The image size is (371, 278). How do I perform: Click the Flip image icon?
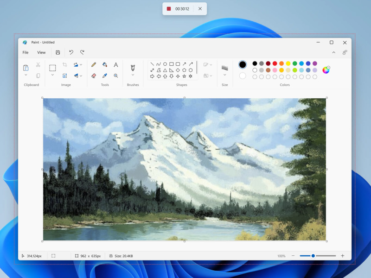click(x=76, y=76)
